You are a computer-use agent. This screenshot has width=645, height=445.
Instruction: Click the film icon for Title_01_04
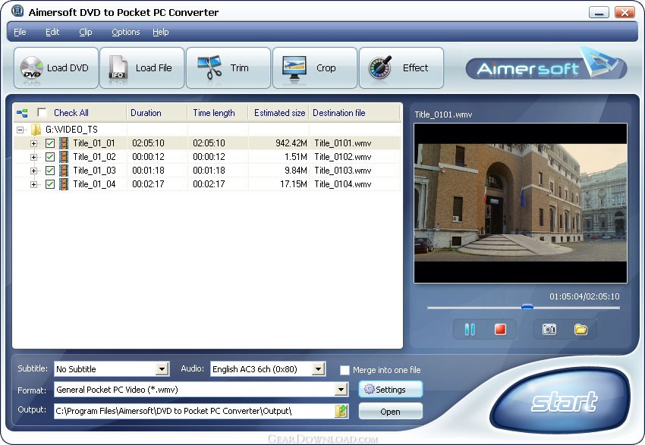pos(64,184)
